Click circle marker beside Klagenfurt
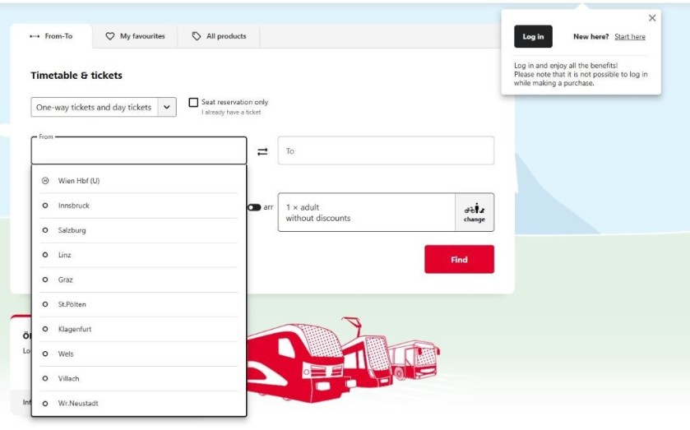The image size is (690, 430). click(45, 329)
